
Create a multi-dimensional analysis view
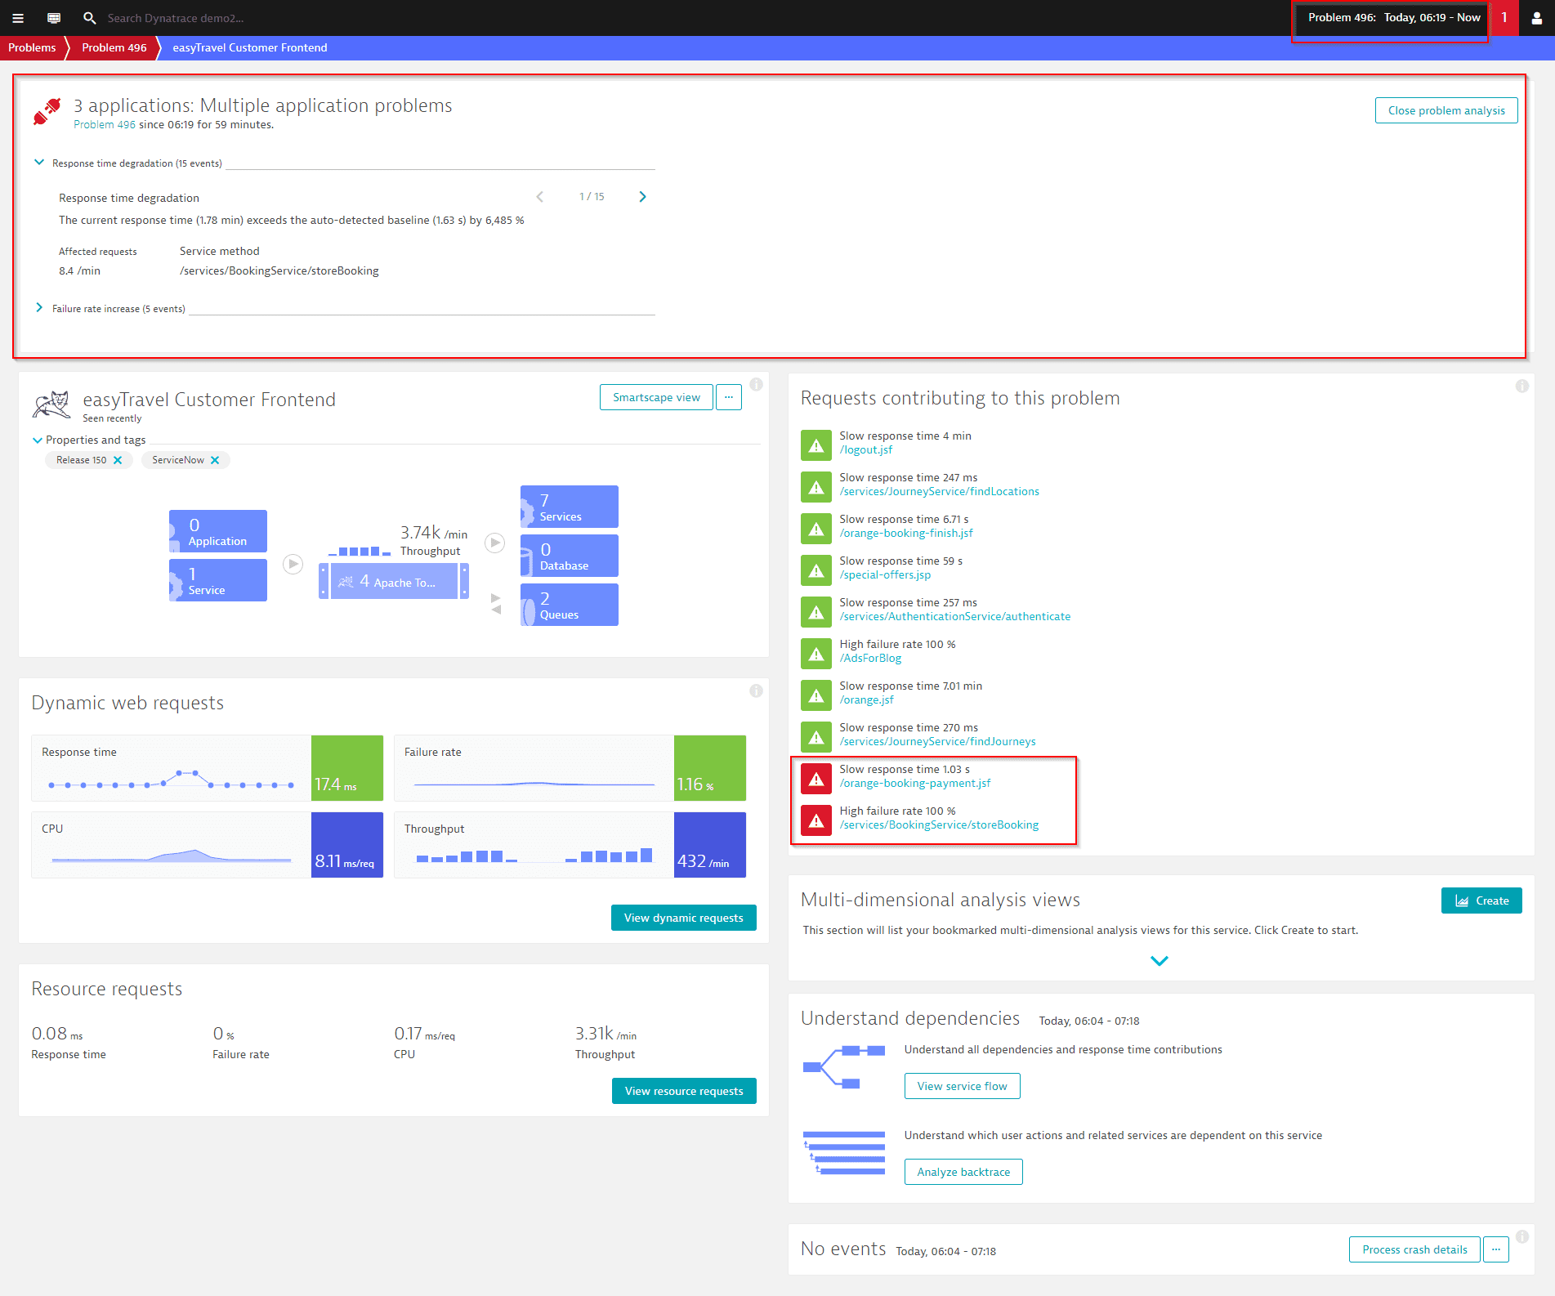(1481, 900)
